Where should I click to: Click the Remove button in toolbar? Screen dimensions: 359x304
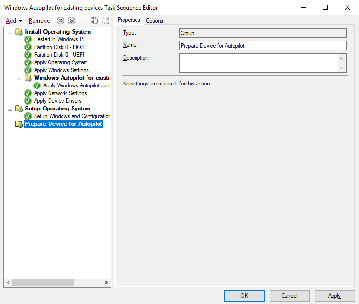click(x=39, y=21)
